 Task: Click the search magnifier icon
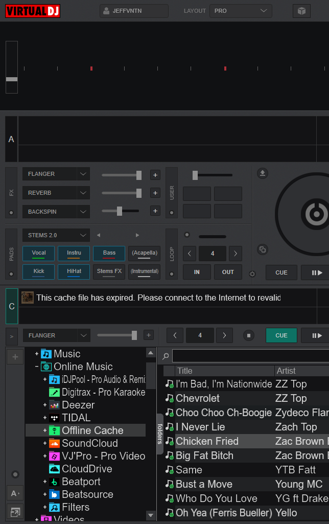point(166,356)
